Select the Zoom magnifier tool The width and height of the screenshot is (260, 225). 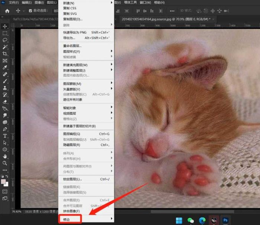(5, 163)
